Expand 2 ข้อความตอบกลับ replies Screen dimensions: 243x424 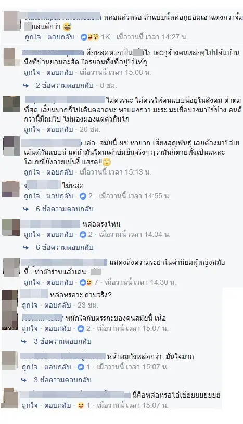pos(65,85)
